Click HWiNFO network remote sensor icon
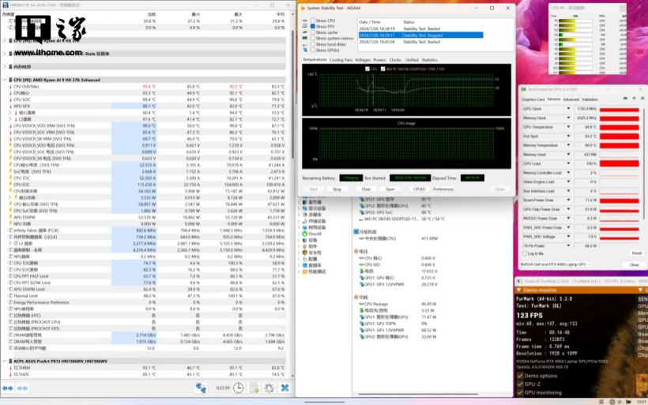Image resolution: width=648 pixels, height=405 pixels. (x=202, y=388)
